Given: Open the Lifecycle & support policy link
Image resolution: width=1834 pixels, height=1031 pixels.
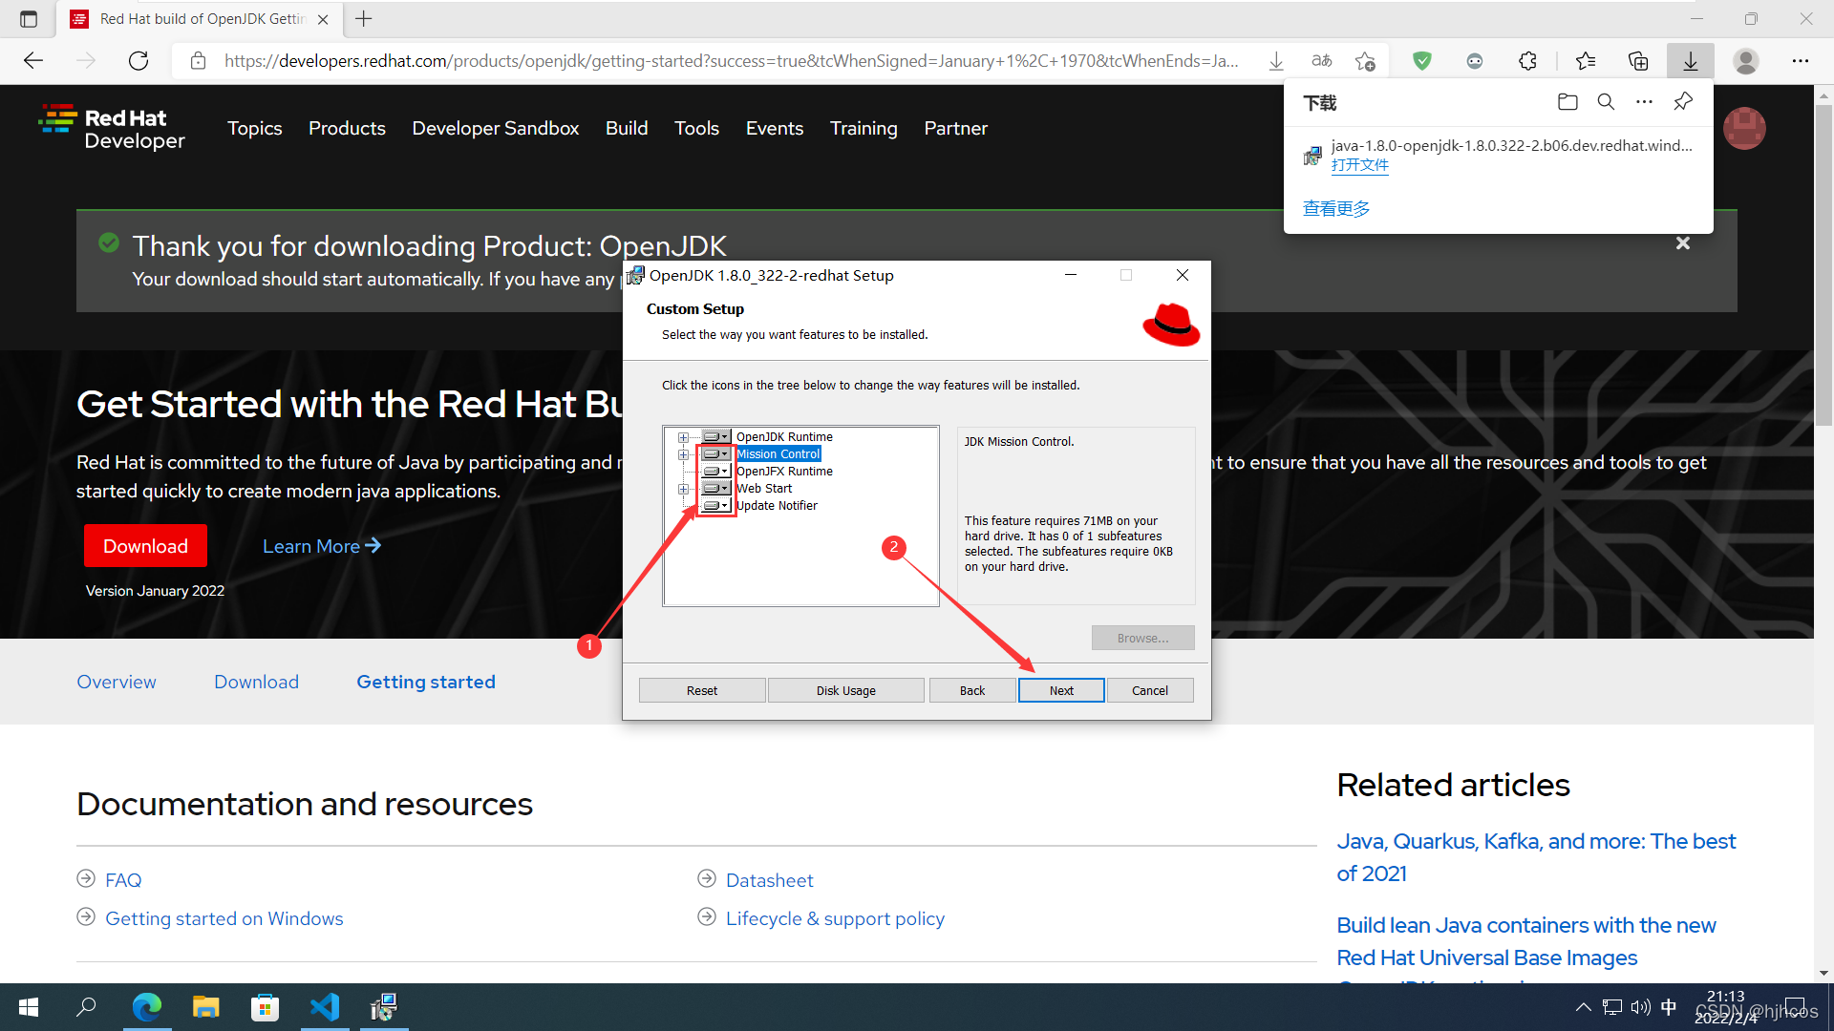Looking at the screenshot, I should (x=835, y=918).
